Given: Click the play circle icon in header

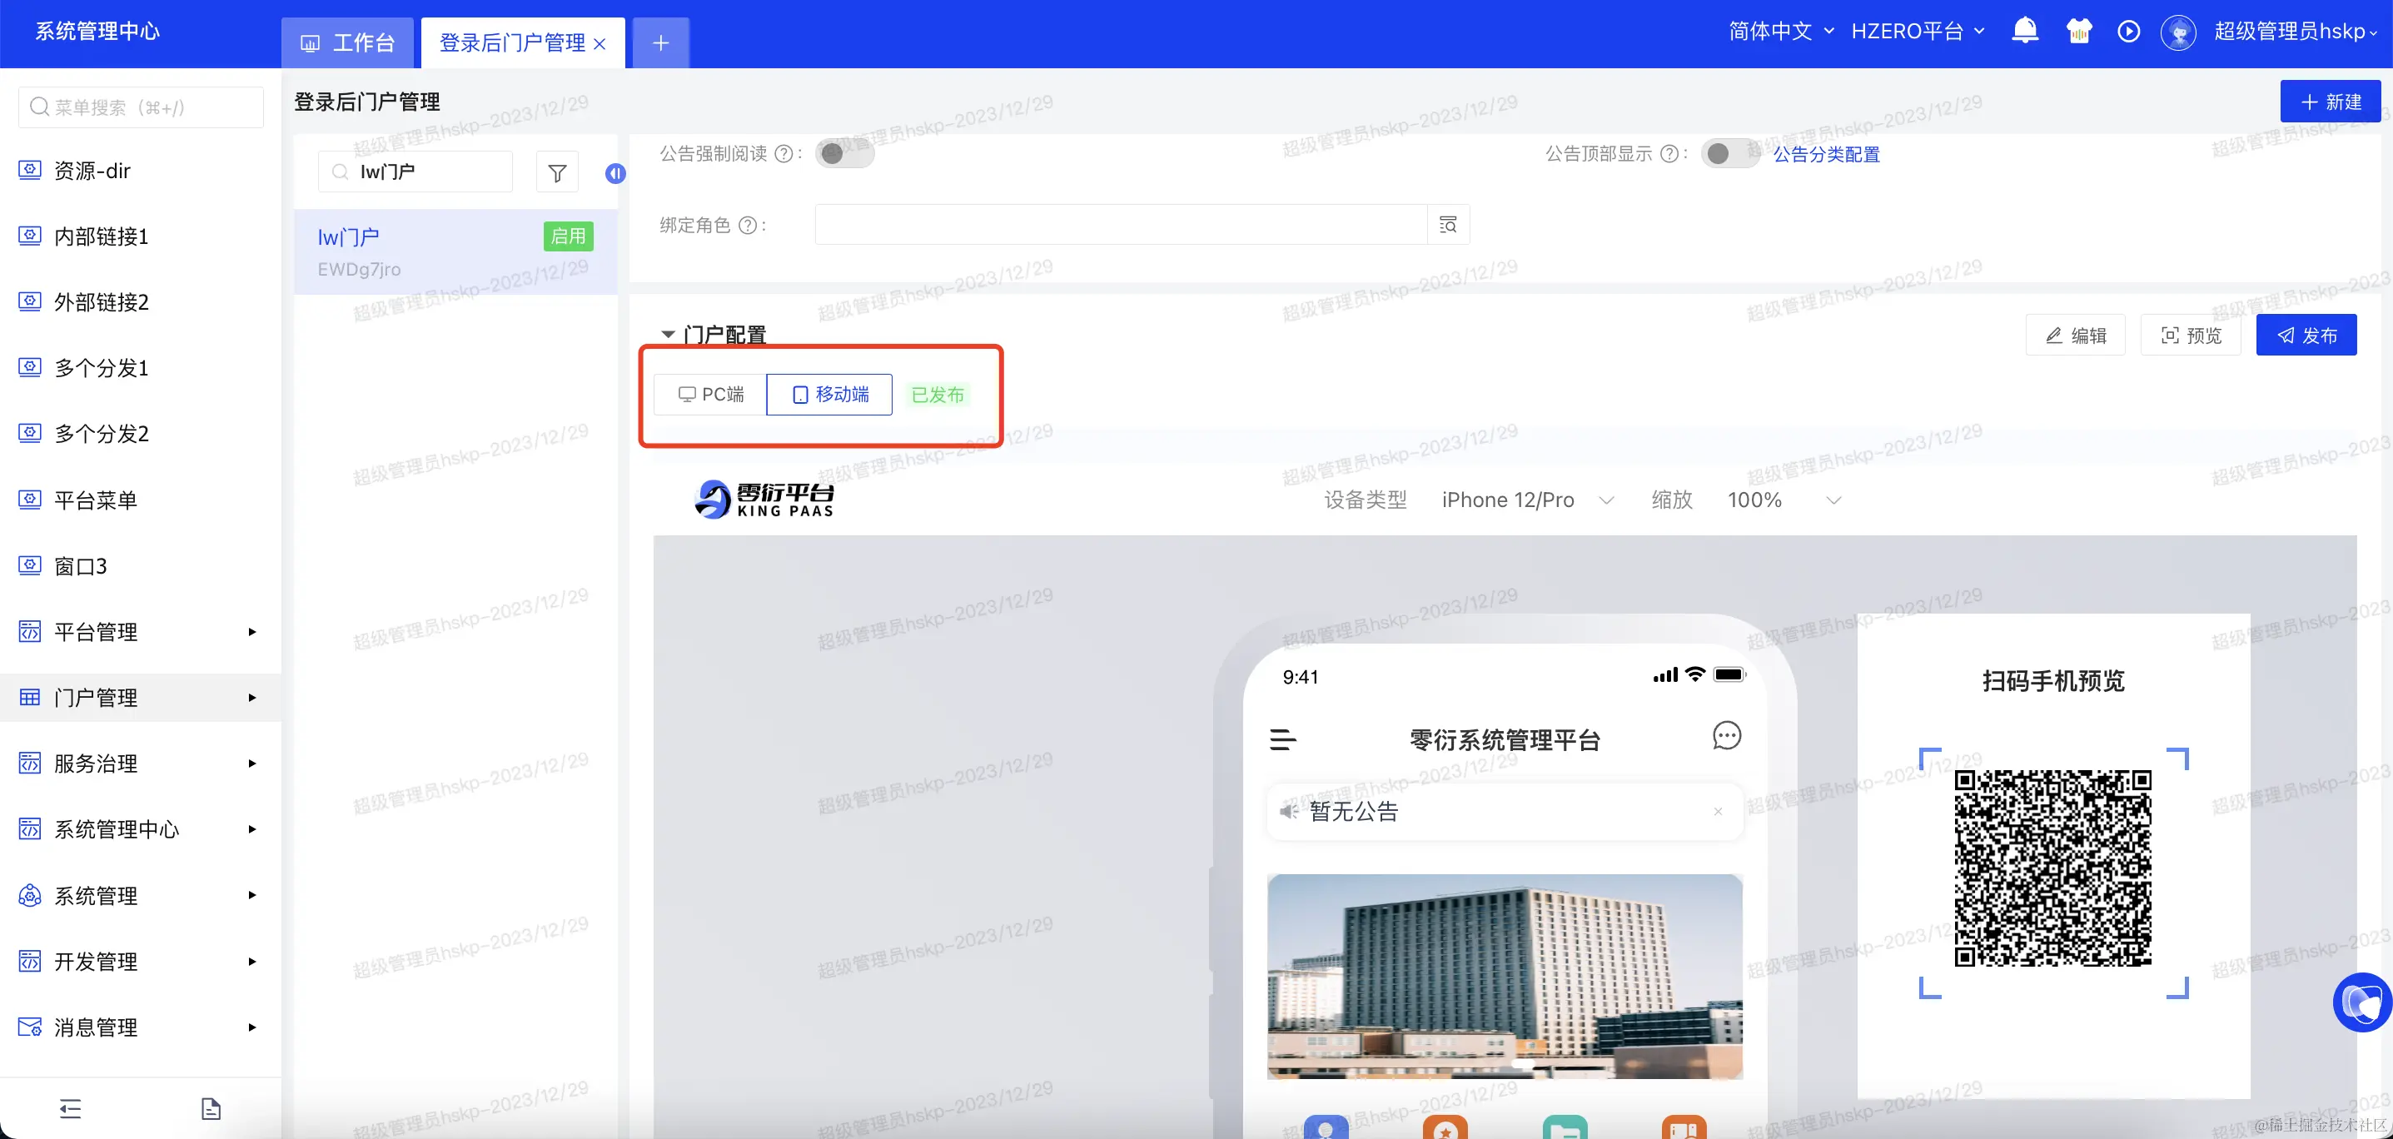Looking at the screenshot, I should 2128,31.
